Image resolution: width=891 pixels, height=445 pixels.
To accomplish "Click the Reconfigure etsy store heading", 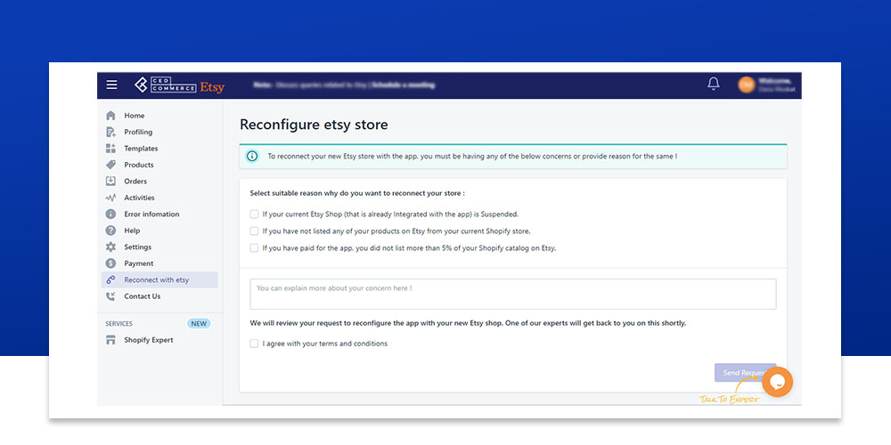I will (x=314, y=125).
